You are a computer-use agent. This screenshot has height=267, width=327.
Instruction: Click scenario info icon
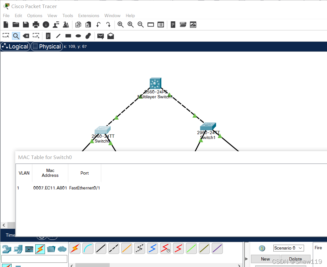coord(262,248)
